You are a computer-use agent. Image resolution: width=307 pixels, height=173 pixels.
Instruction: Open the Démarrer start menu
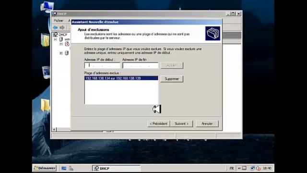pos(45,168)
